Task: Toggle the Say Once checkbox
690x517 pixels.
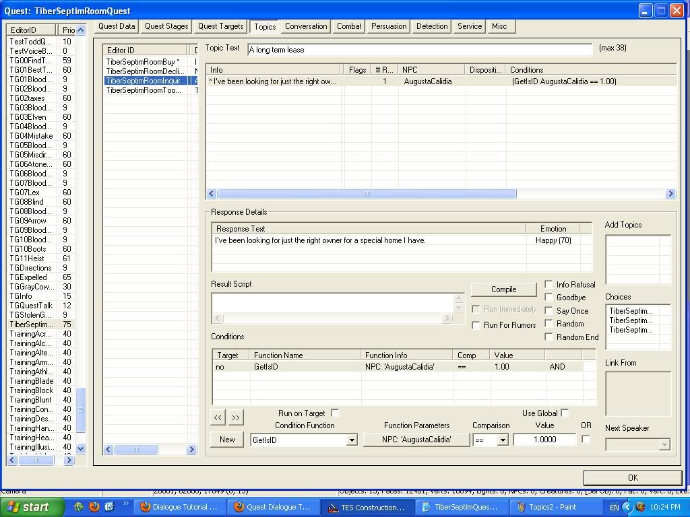Action: [548, 311]
